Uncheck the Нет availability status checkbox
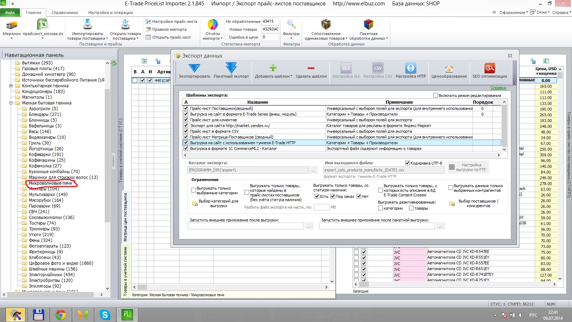 click(x=359, y=196)
